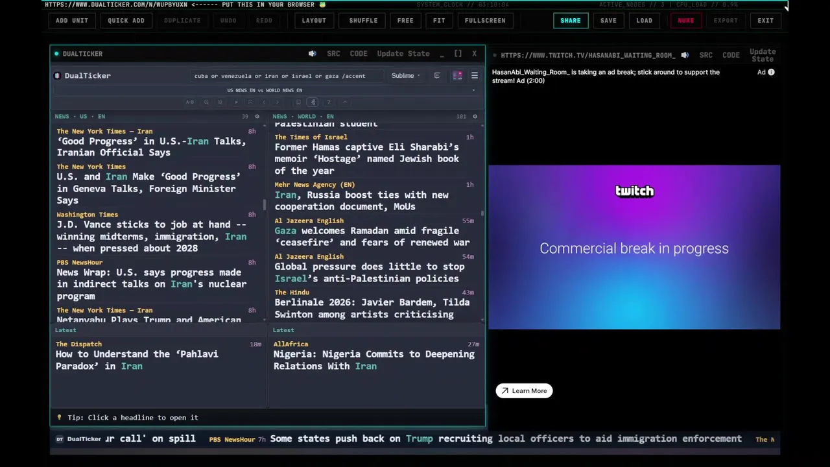Open Global pressure does little headline
830x467 pixels.
pyautogui.click(x=370, y=272)
